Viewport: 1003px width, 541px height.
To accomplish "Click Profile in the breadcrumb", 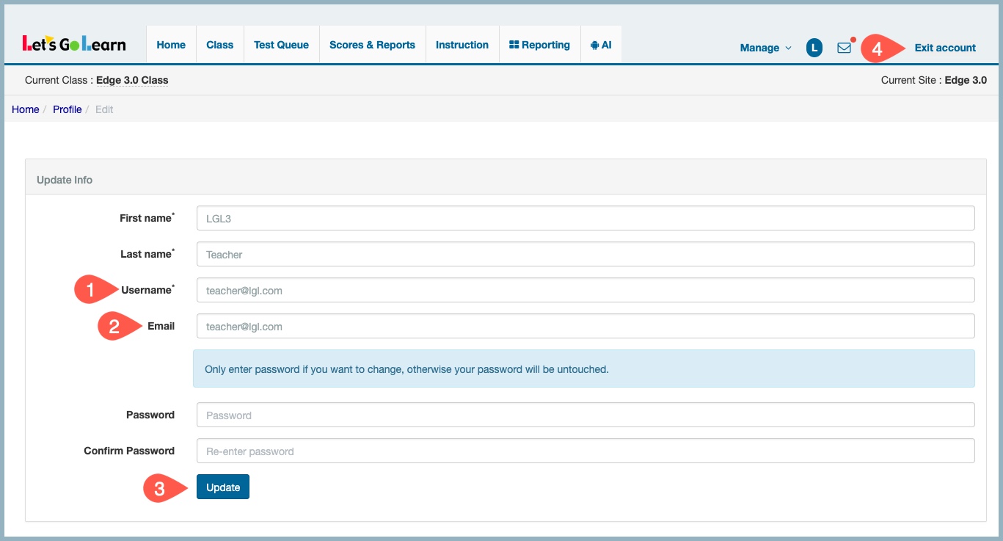I will 67,109.
